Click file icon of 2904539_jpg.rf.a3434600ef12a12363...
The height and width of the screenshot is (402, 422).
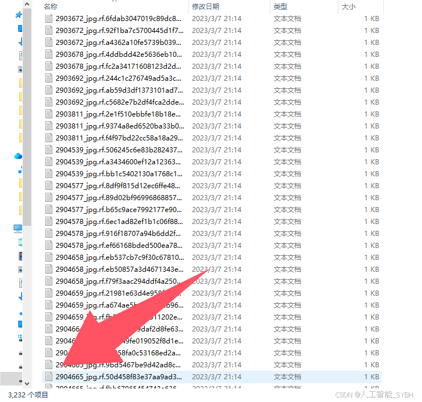[49, 162]
